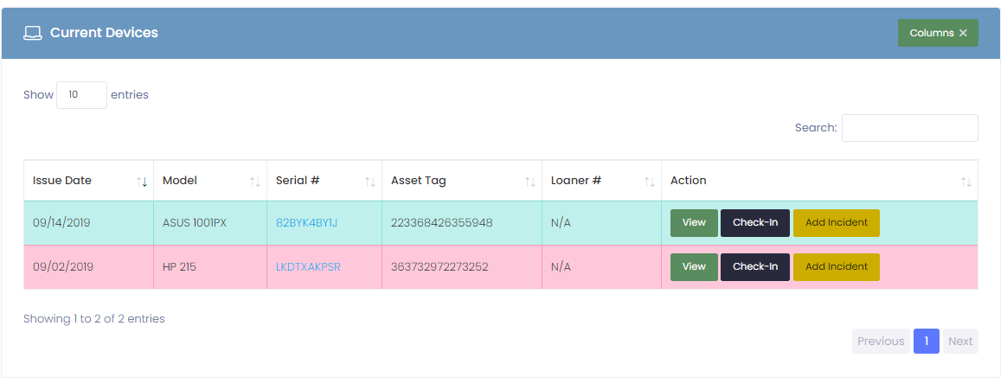
Task: Click N/A loaner cell in ASUS row
Action: pyautogui.click(x=602, y=223)
